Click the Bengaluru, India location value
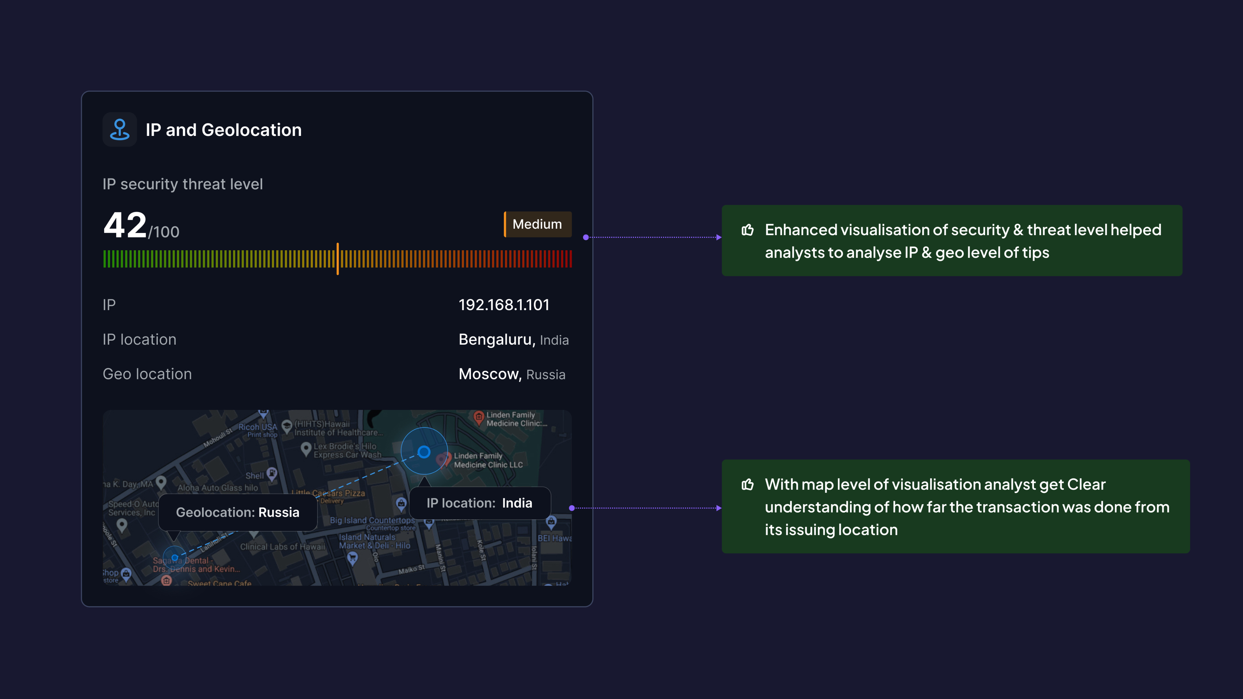1243x699 pixels. click(x=513, y=339)
